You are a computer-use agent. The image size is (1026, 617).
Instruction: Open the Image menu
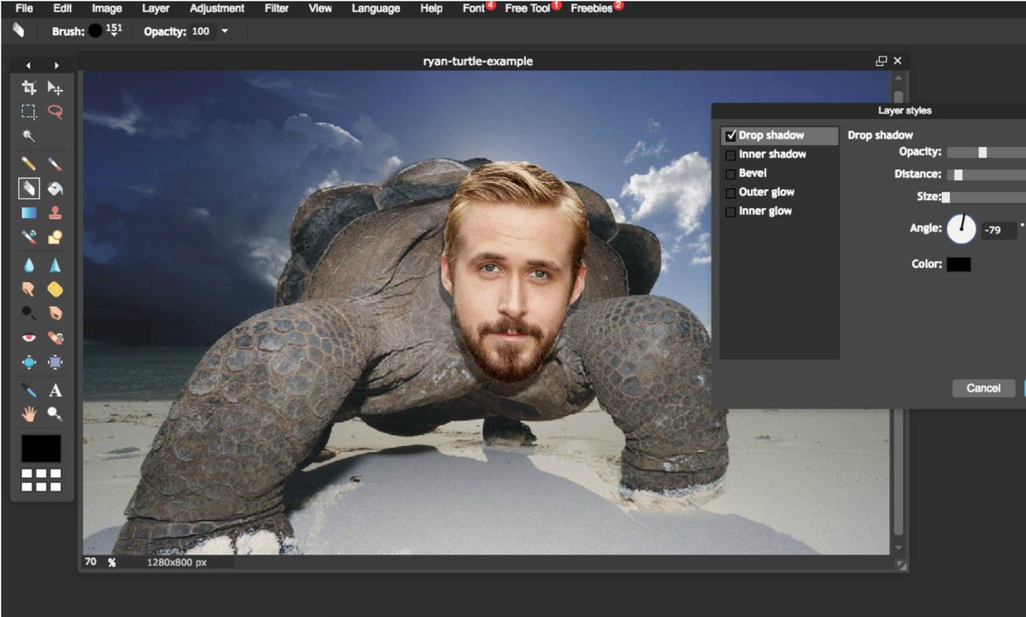[x=107, y=9]
